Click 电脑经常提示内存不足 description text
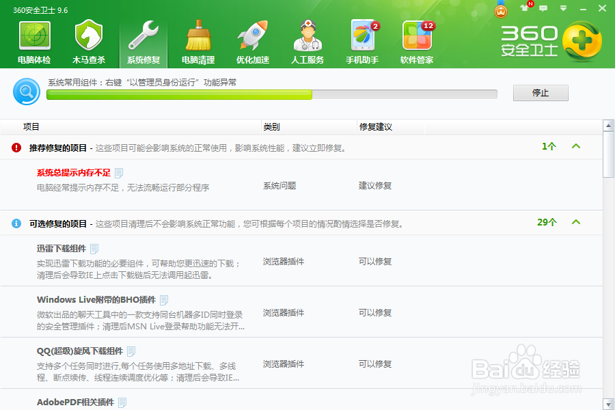The height and width of the screenshot is (410, 615). (x=123, y=187)
